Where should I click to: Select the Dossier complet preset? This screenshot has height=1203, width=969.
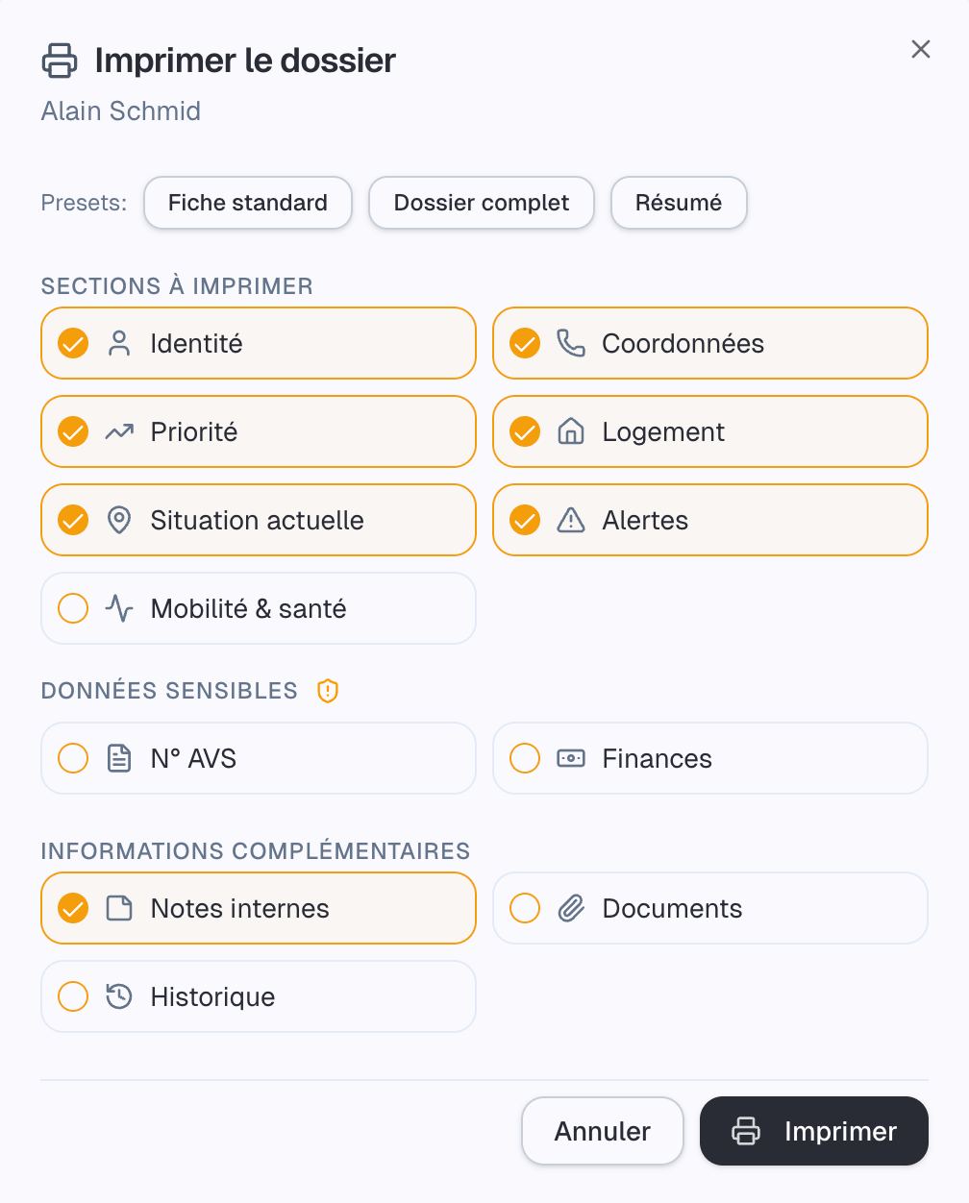[x=481, y=203]
